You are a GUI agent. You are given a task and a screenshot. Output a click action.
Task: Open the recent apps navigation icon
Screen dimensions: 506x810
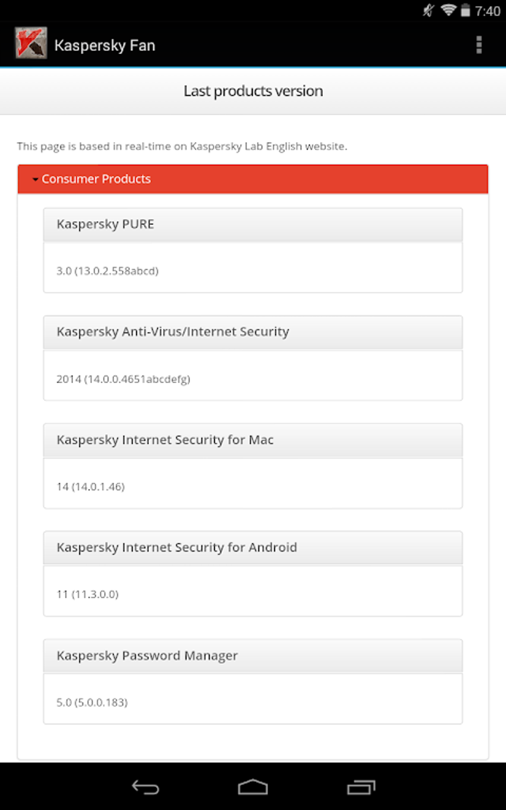[361, 787]
